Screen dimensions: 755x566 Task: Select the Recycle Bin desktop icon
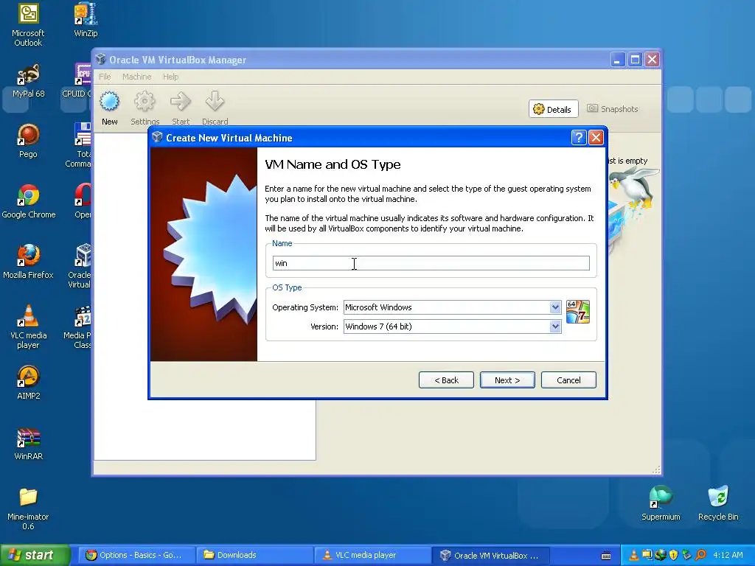tap(718, 503)
